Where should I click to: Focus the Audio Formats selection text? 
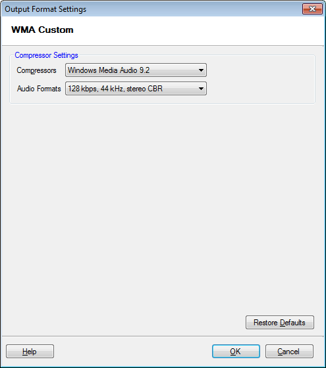coord(115,89)
